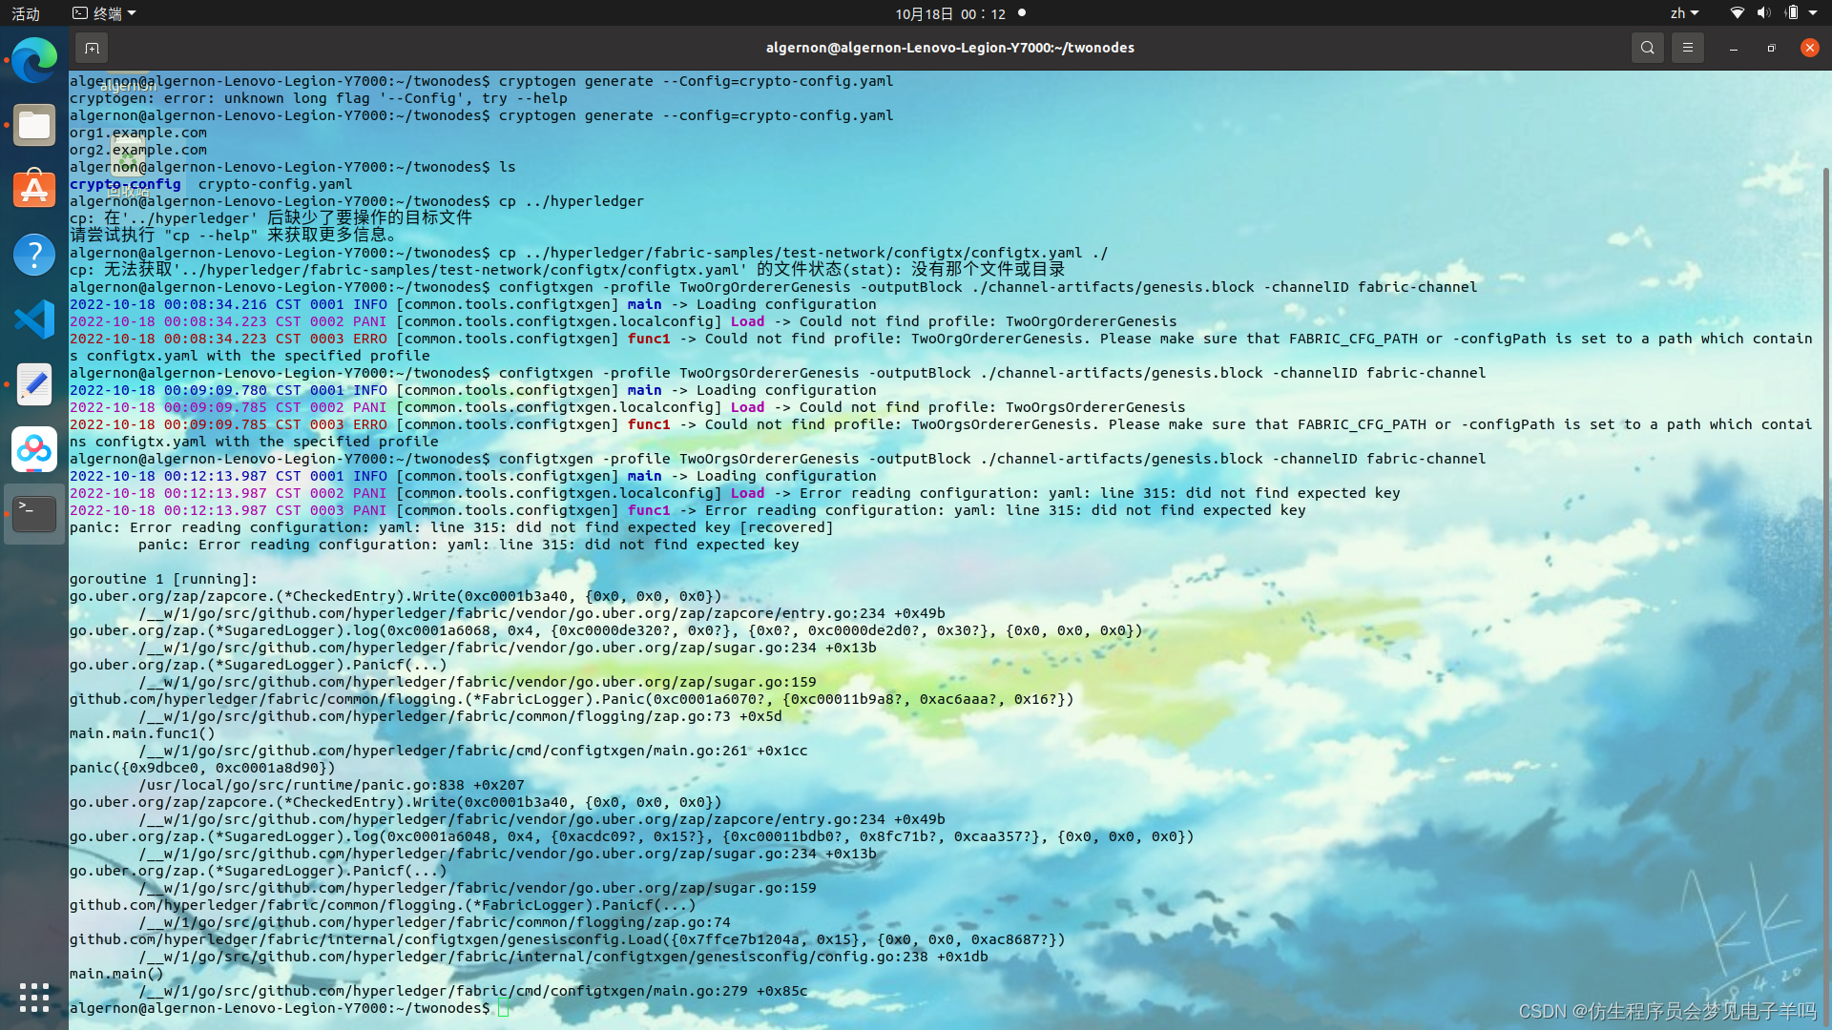
Task: Click the volume speaker icon
Action: pyautogui.click(x=1763, y=13)
